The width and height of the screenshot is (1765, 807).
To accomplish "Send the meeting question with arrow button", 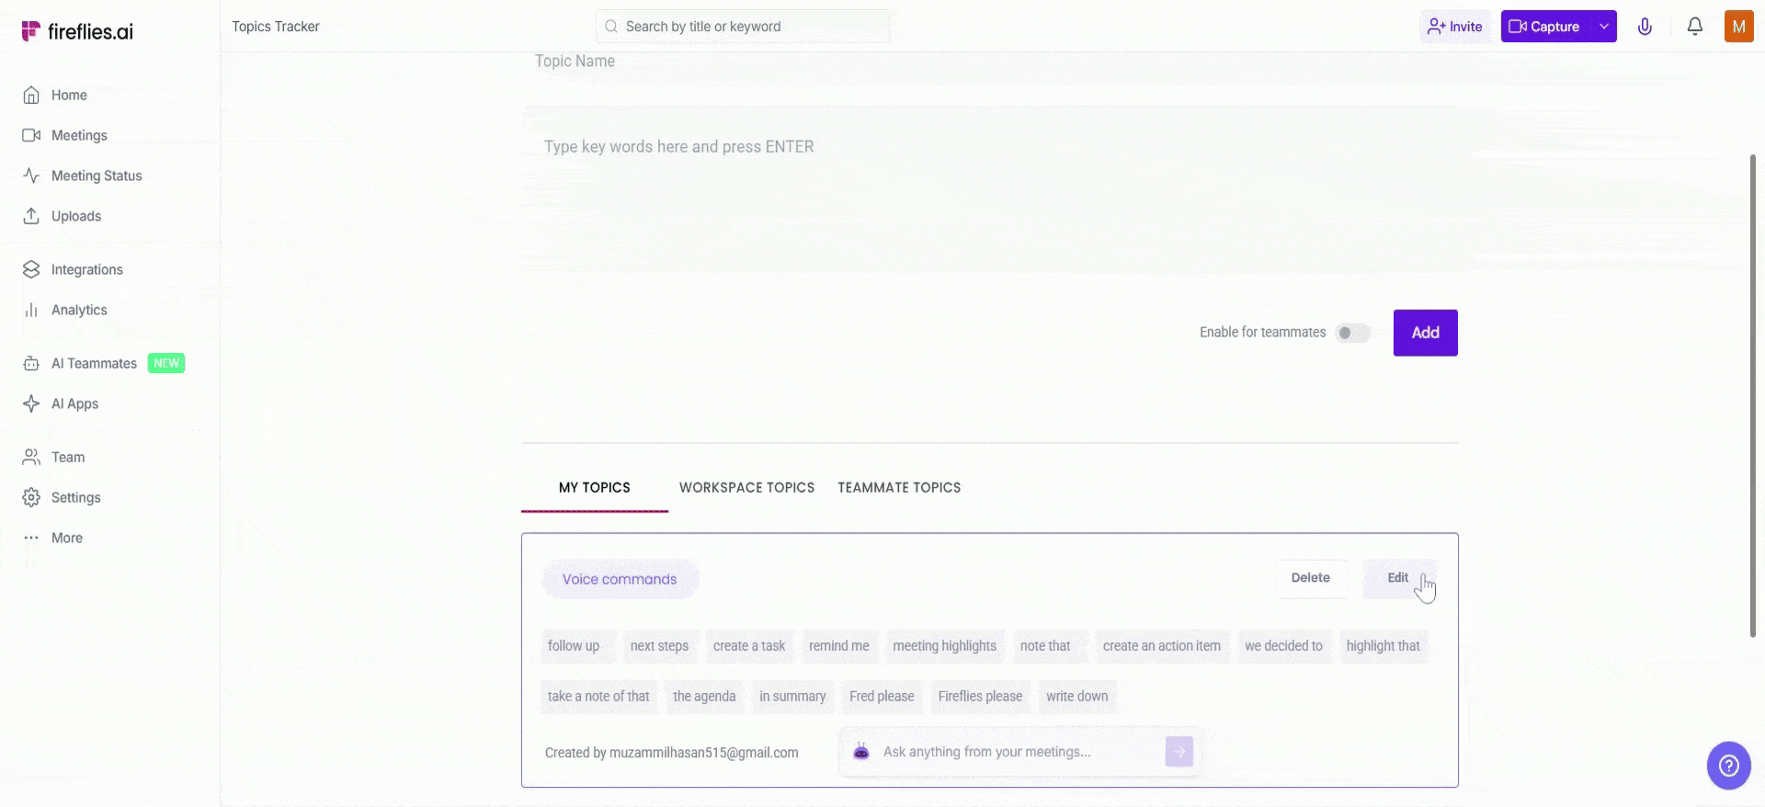I will point(1179,752).
